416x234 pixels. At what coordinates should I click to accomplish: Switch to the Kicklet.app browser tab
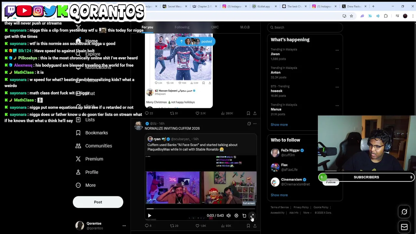pos(264,6)
